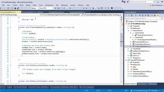Image resolution: width=164 pixels, height=92 pixels.
Task: Click the CP-FirstWindowsApp repository status item
Action: (x=139, y=90)
